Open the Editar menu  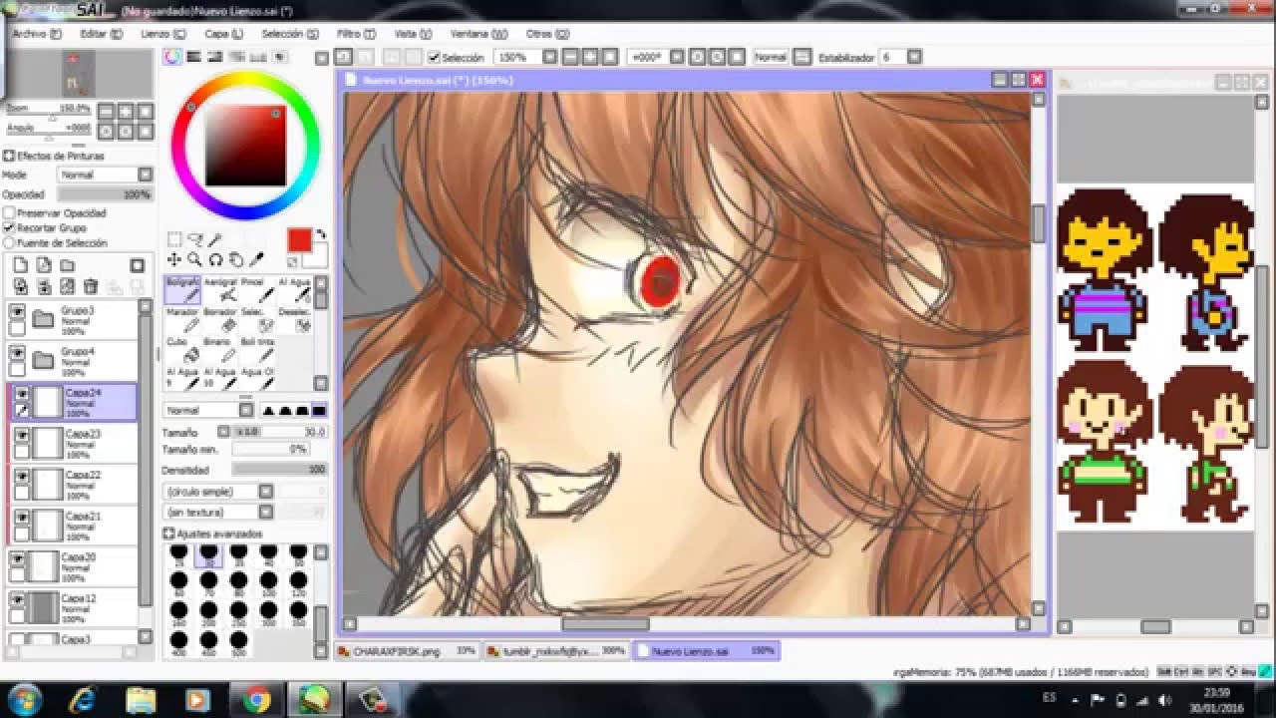point(101,34)
